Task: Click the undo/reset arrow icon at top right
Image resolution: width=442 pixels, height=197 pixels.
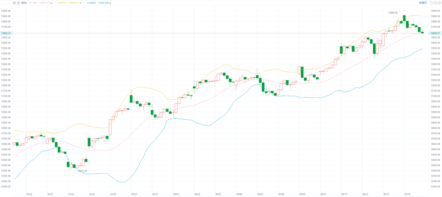Action: tap(431, 3)
